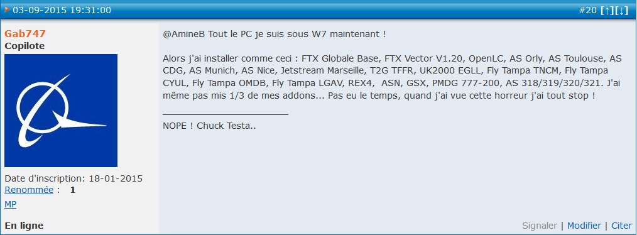Open the Renommée reputation link
637x235 pixels.
point(29,190)
